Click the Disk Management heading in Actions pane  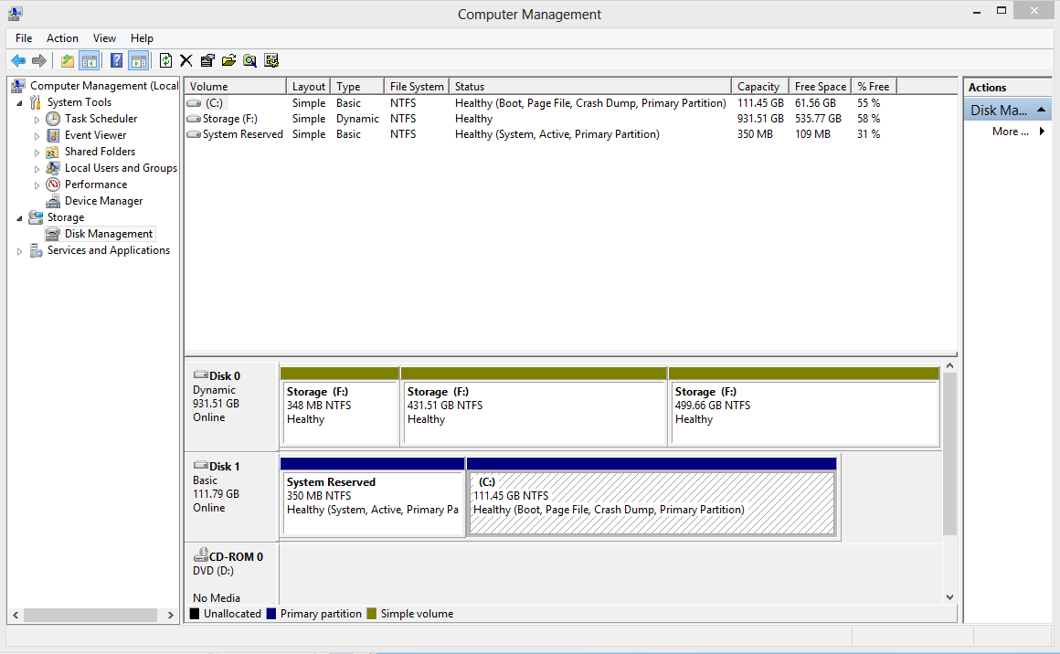click(x=996, y=109)
